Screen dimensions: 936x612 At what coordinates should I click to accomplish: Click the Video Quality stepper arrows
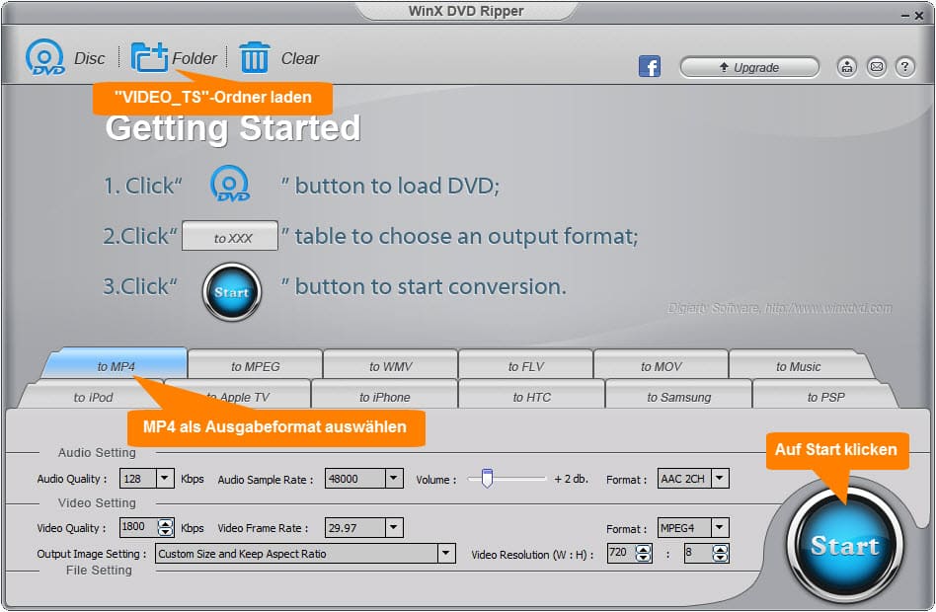pyautogui.click(x=166, y=528)
